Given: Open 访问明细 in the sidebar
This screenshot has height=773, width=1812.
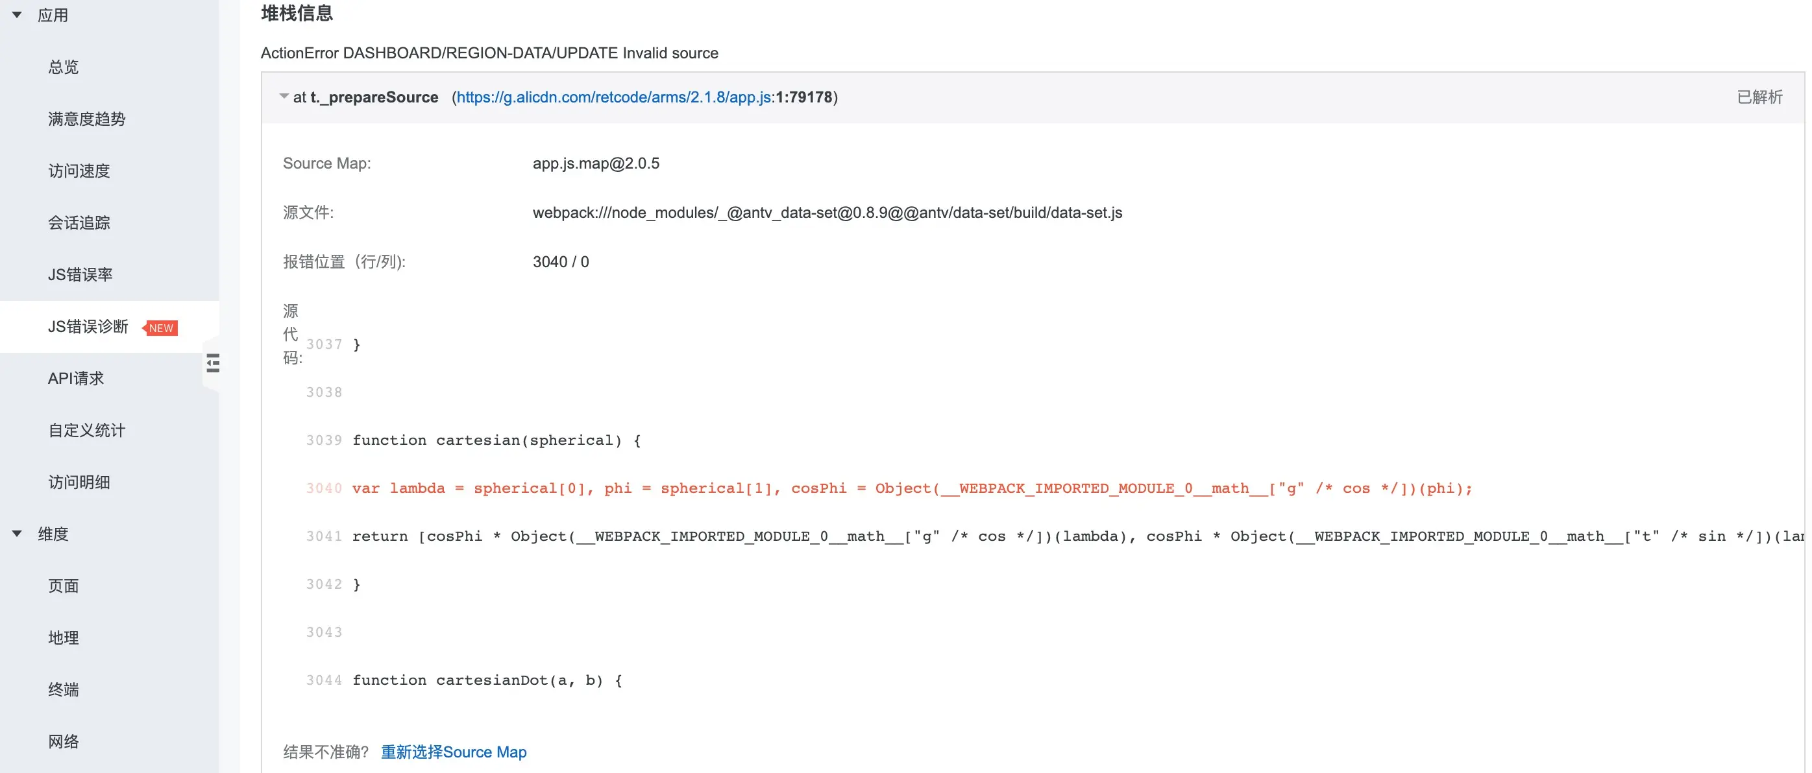Looking at the screenshot, I should click(x=79, y=482).
